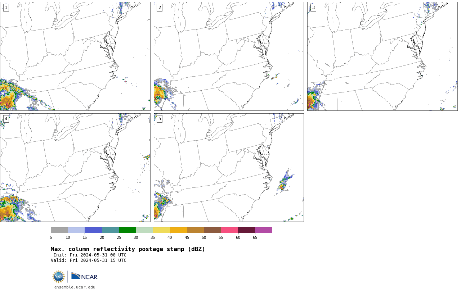Screen dimensions: 461x291
Task: Open ensemble member 4 reflectivity map
Action: coord(75,168)
